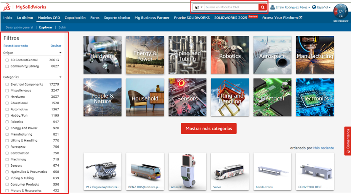Viewport: 351px width, 194px height.
Task: Open the Electronics category tile
Action: point(315,97)
